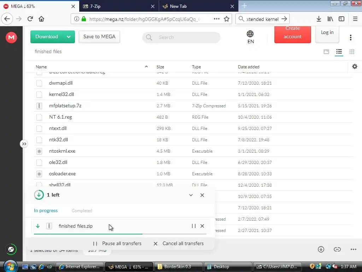
Task: Select the ntoskrnl.exe file icon
Action: [x=39, y=151]
